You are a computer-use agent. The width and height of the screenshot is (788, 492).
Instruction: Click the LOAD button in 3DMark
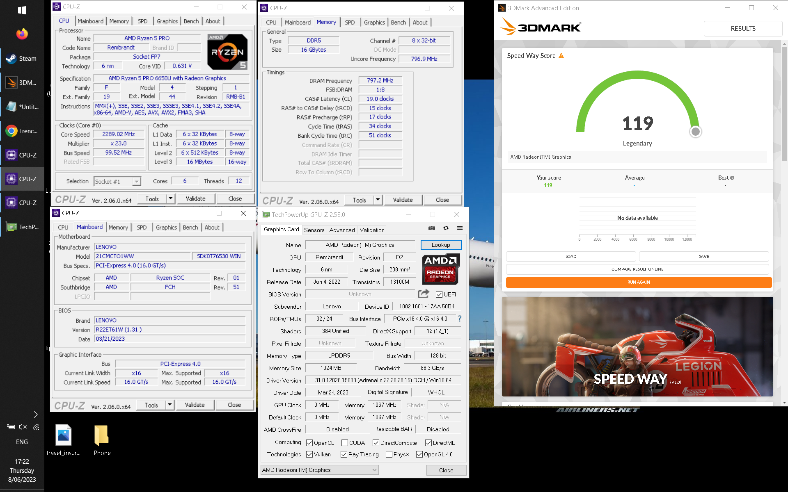point(571,257)
